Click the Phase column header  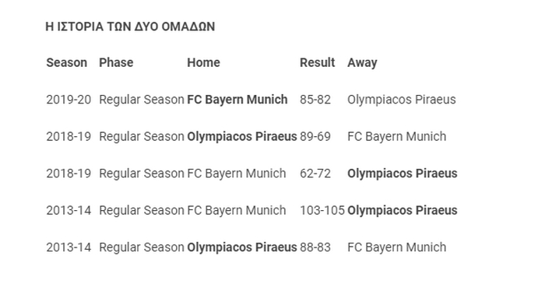coord(116,63)
